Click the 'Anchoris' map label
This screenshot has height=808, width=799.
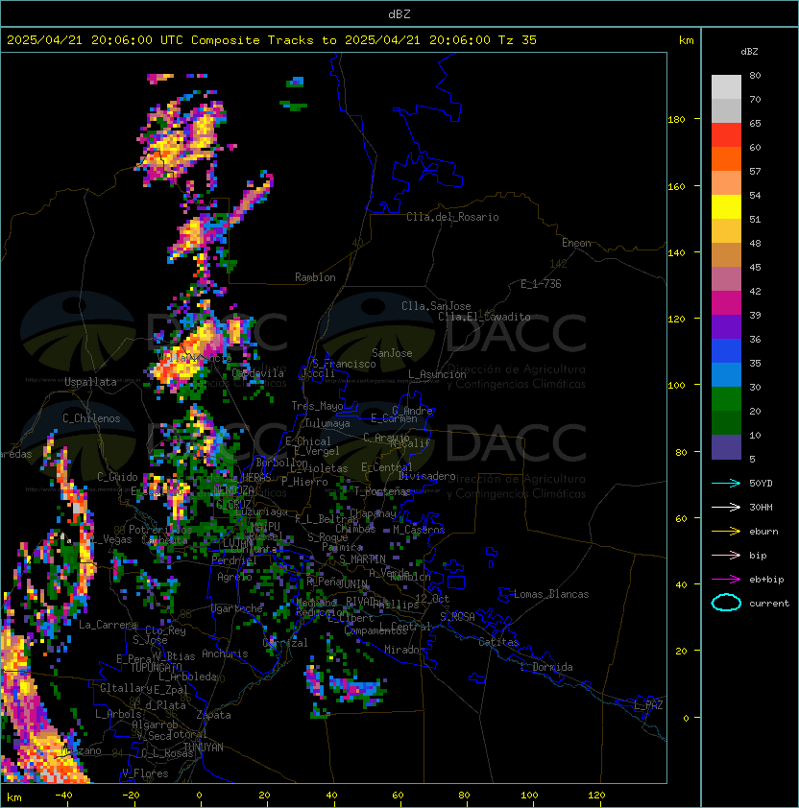[x=225, y=654]
